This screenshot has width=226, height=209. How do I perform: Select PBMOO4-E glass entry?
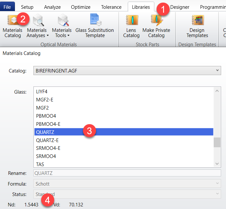124,124
